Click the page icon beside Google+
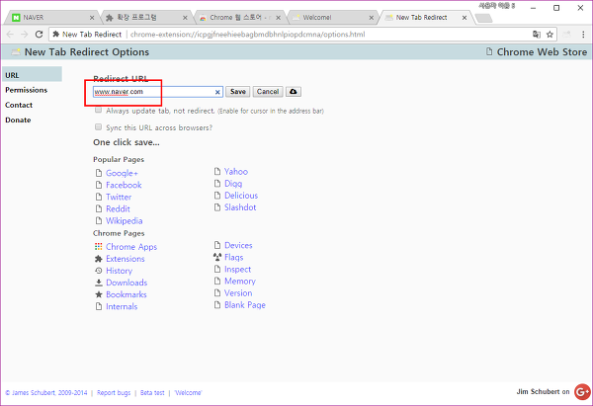Image resolution: width=593 pixels, height=406 pixels. tap(99, 173)
